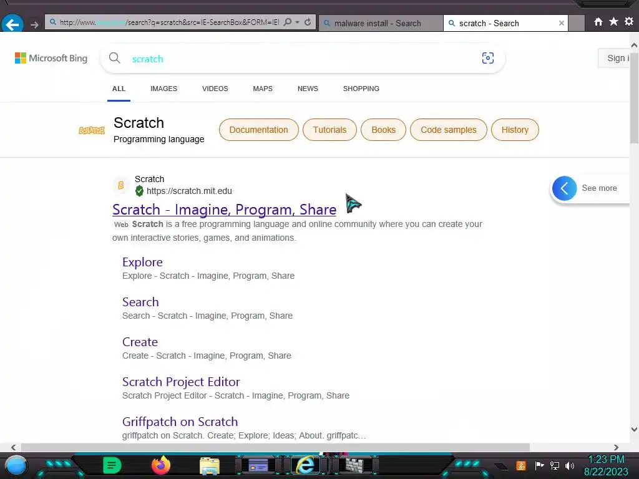Viewport: 639px width, 479px height.
Task: Click the Action Center flag tray icon
Action: pyautogui.click(x=539, y=465)
